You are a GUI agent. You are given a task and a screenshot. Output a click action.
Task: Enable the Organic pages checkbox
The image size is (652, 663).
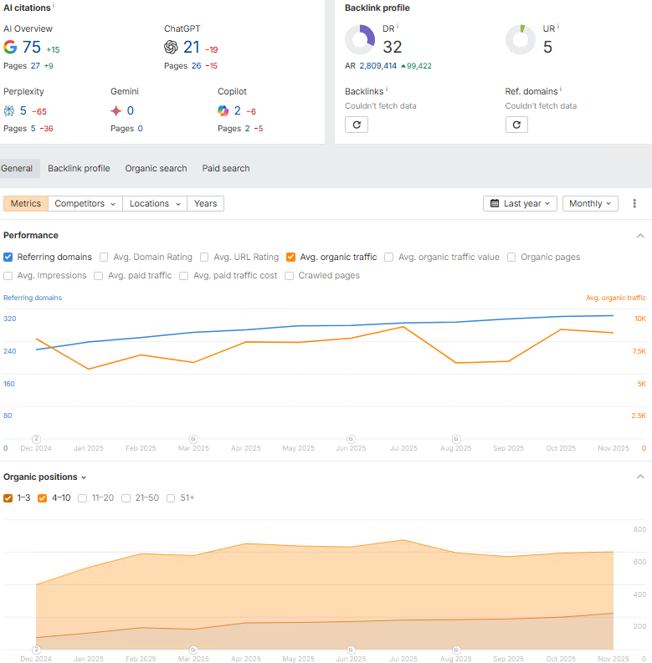click(511, 257)
